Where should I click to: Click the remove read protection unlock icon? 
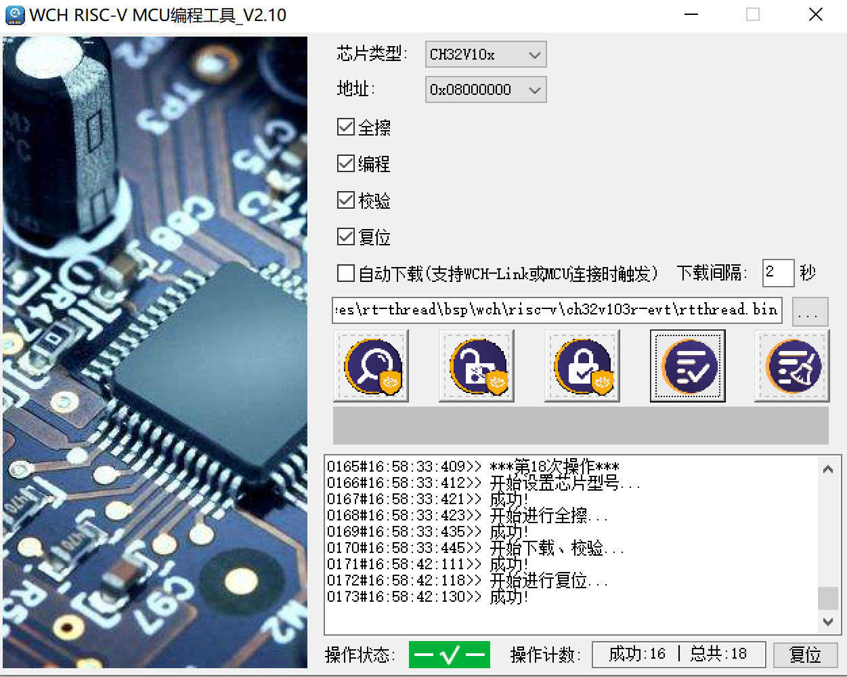click(477, 366)
